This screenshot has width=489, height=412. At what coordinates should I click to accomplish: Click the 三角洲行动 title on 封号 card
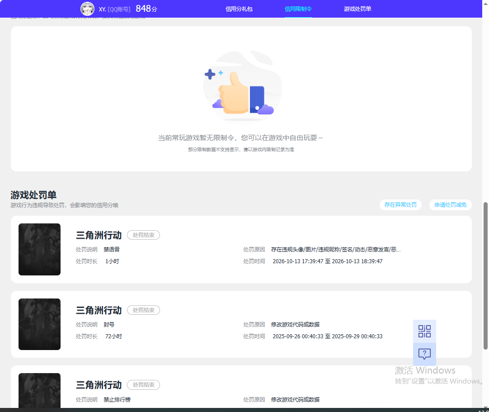pyautogui.click(x=99, y=310)
